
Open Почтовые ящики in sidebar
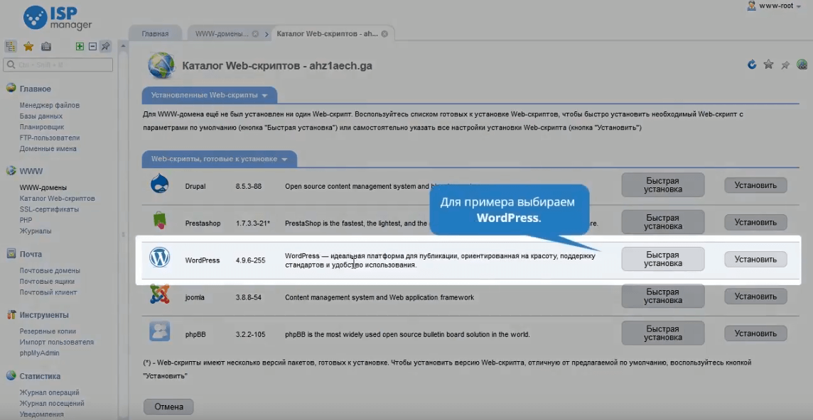click(47, 281)
